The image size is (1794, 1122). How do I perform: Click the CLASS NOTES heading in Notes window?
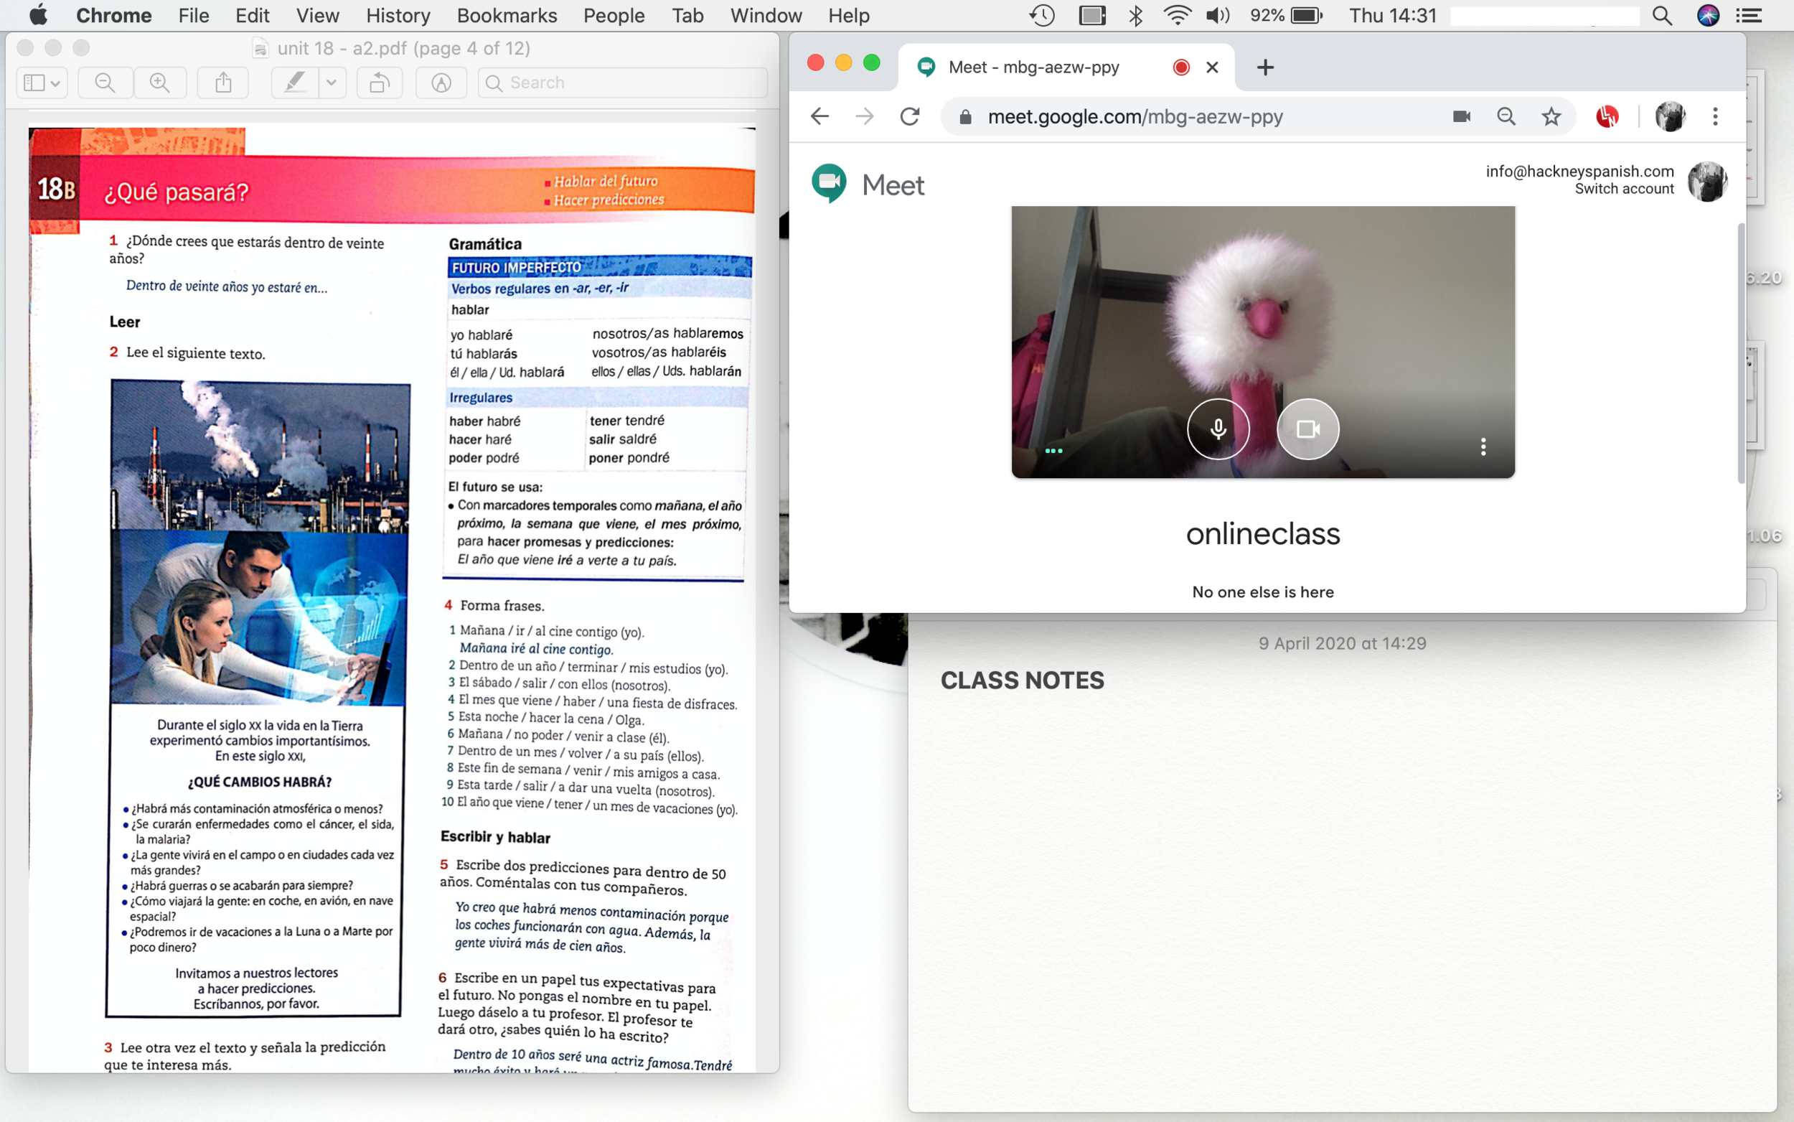tap(1022, 681)
